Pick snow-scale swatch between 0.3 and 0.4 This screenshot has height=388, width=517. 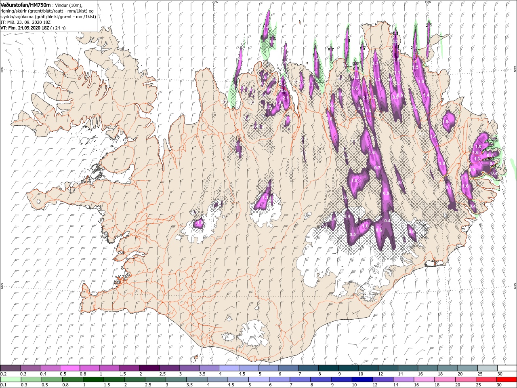coord(30,368)
